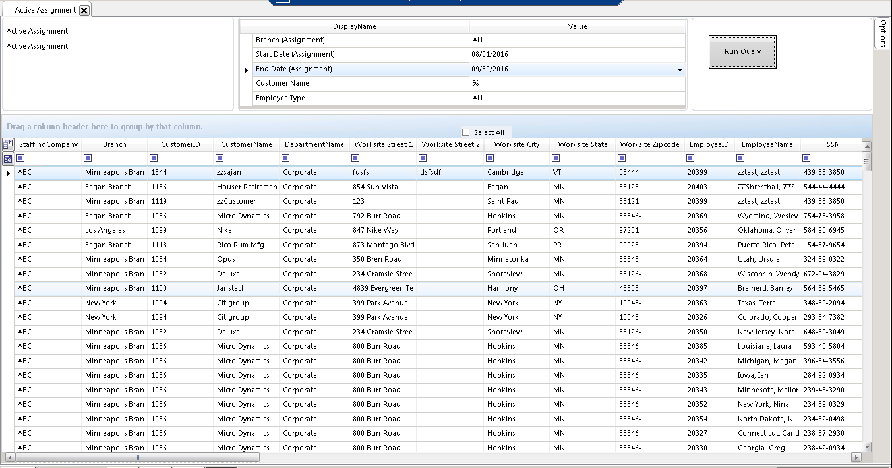Select the customer name cell 'zzsajan'

pyautogui.click(x=247, y=172)
